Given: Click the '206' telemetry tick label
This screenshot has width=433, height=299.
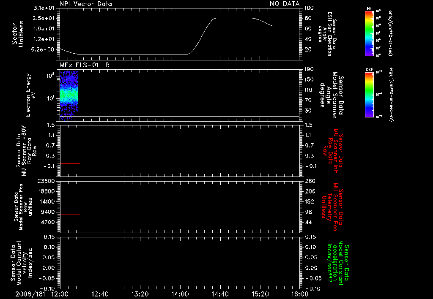Looking at the screenshot, I should pos(309,191).
